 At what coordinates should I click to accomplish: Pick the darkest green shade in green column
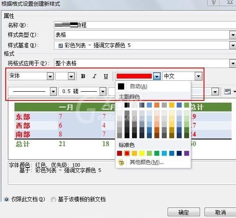click(186, 136)
